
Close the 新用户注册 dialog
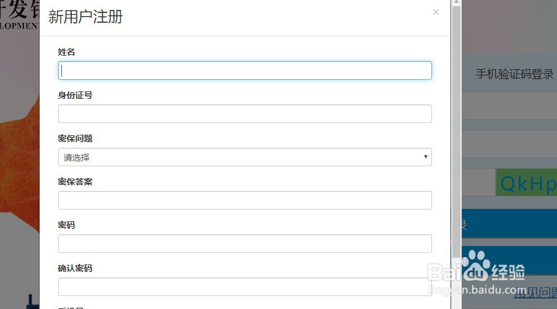[436, 12]
